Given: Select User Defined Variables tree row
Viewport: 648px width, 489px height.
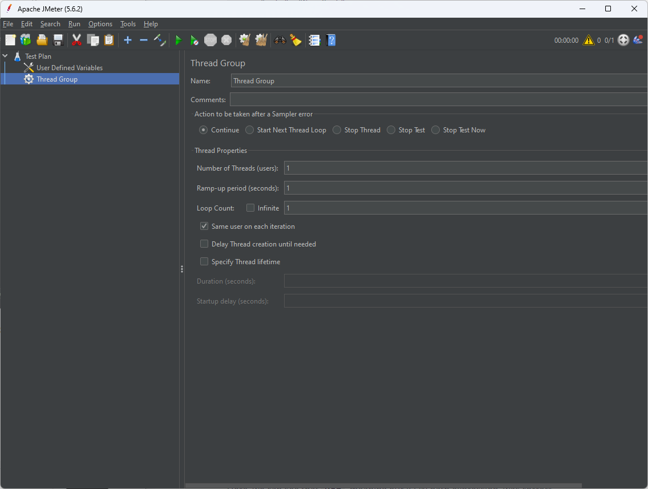Looking at the screenshot, I should [x=70, y=68].
